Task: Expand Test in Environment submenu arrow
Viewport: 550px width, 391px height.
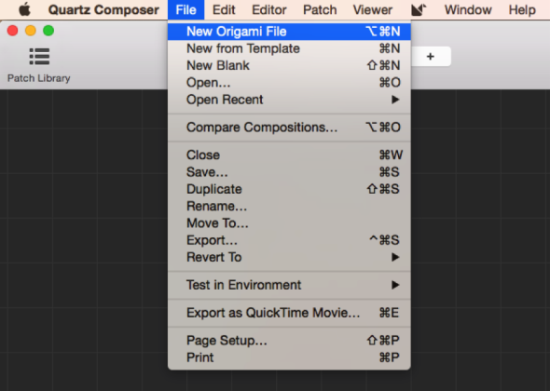Action: (x=395, y=285)
